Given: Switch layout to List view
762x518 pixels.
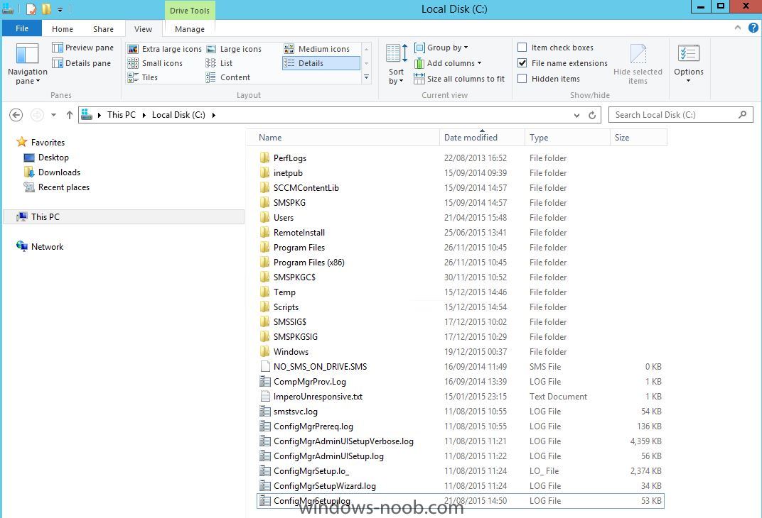Looking at the screenshot, I should pos(219,63).
